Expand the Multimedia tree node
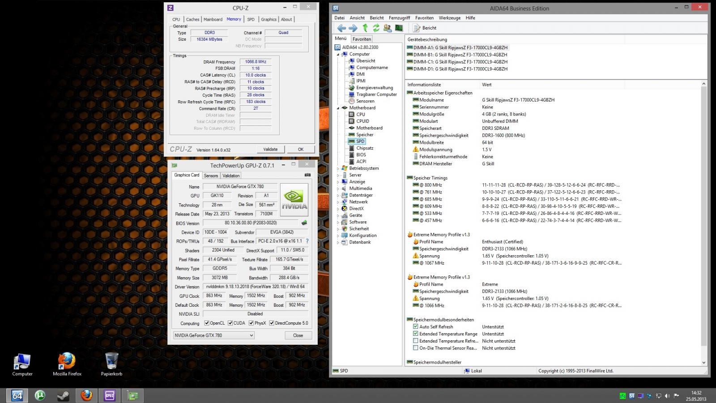The image size is (716, 403). point(338,189)
